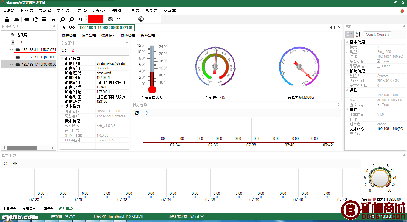Viewport: 407px width, 222px height.
Task: Click the Quick Search field
Action: [x=377, y=35]
